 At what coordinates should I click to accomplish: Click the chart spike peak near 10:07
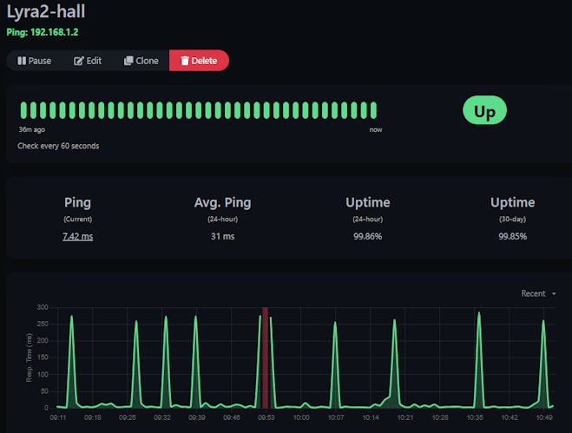(335, 325)
